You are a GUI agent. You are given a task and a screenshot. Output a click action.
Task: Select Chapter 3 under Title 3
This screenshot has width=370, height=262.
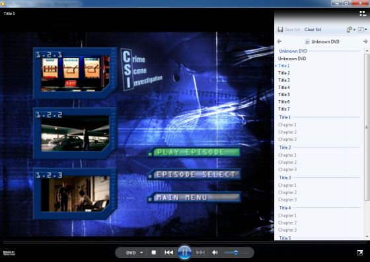pyautogui.click(x=287, y=199)
